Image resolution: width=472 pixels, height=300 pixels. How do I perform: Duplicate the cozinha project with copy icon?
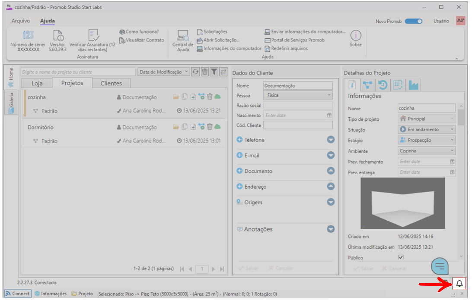(185, 97)
